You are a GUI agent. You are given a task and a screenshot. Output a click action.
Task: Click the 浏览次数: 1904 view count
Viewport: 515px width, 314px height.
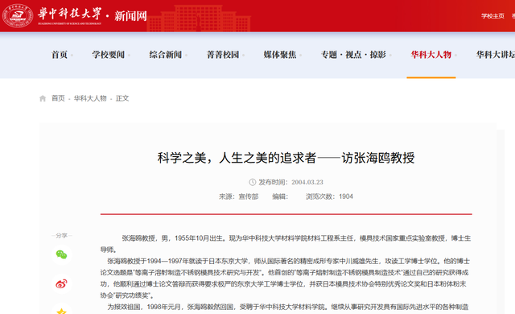[x=329, y=196]
